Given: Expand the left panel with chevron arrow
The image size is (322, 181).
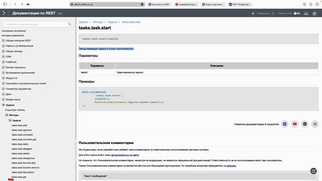Looking at the screenshot, I should coord(4,13).
